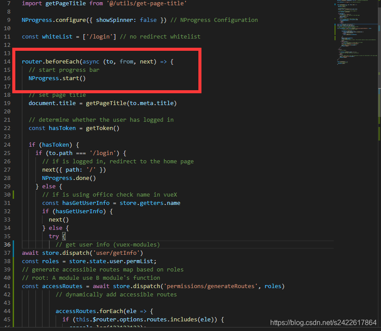This screenshot has width=381, height=331.
Task: Click 'store.state.user.permList' on line 38
Action: pyautogui.click(x=111, y=261)
